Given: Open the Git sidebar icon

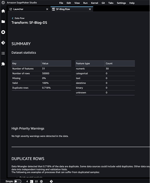Looking at the screenshot, I should coord(3,43).
